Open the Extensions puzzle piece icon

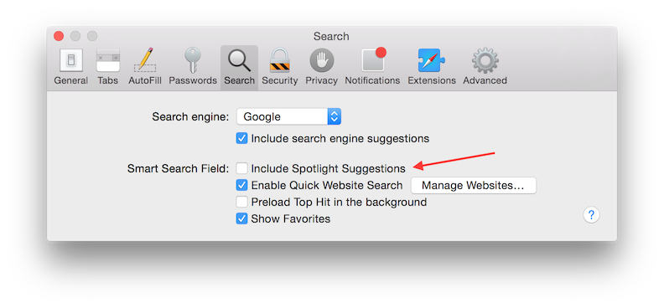(x=432, y=60)
